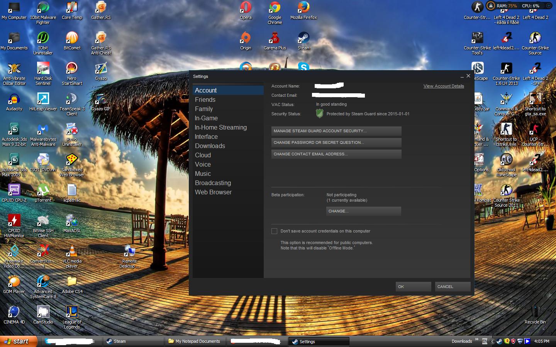The image size is (556, 347).
Task: Open the Web Browser settings section
Action: click(x=228, y=192)
